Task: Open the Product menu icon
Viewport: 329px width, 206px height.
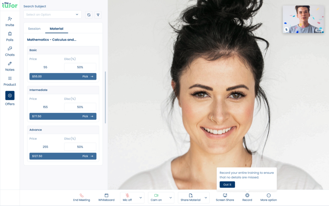Action: [x=10, y=81]
